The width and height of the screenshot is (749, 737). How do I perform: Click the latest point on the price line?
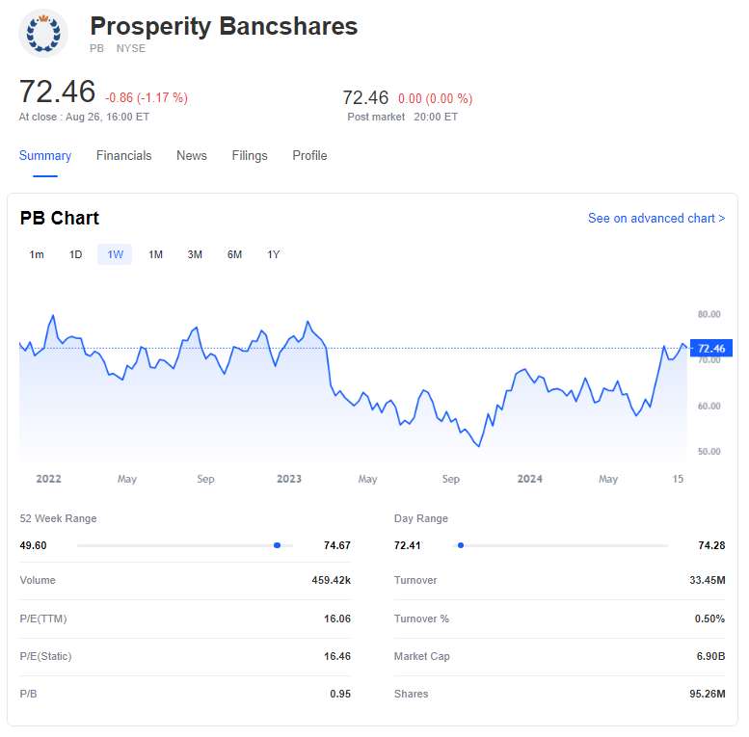click(686, 347)
